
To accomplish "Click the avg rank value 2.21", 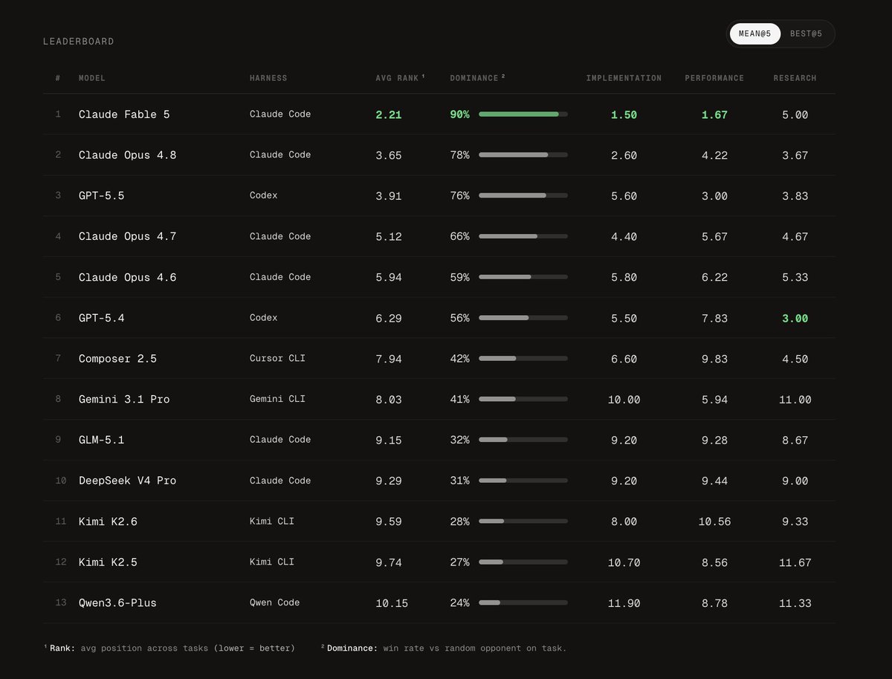I will point(389,114).
